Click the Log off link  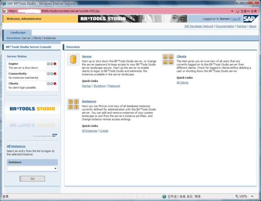236,19
